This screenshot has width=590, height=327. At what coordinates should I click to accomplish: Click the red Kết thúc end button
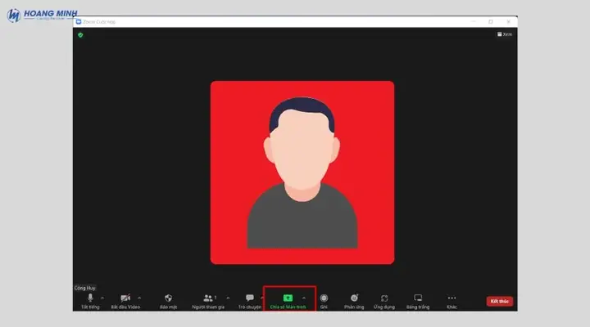[500, 301]
